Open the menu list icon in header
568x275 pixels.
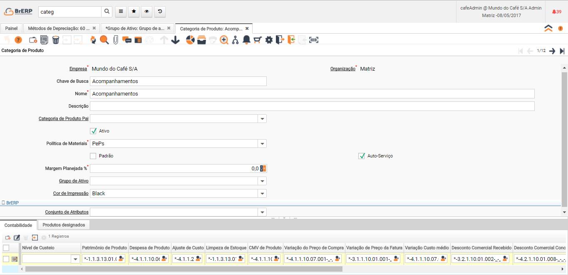[x=121, y=12]
